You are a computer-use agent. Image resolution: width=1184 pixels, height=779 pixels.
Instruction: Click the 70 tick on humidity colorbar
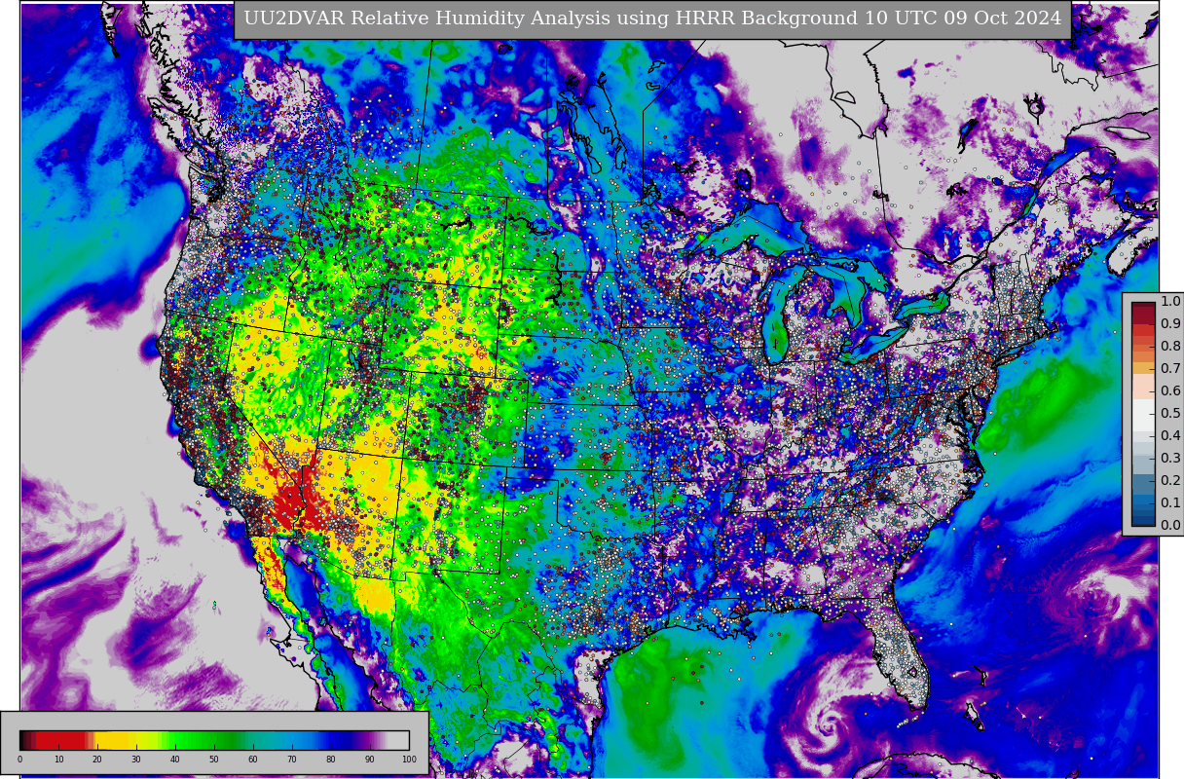(x=292, y=760)
